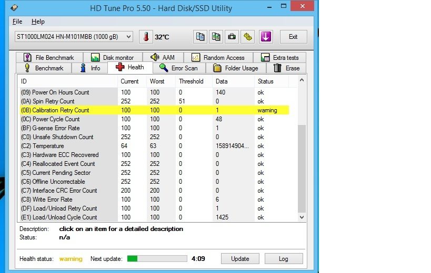This screenshot has width=431, height=273.
Task: Click the Worst column header
Action: tap(161, 81)
